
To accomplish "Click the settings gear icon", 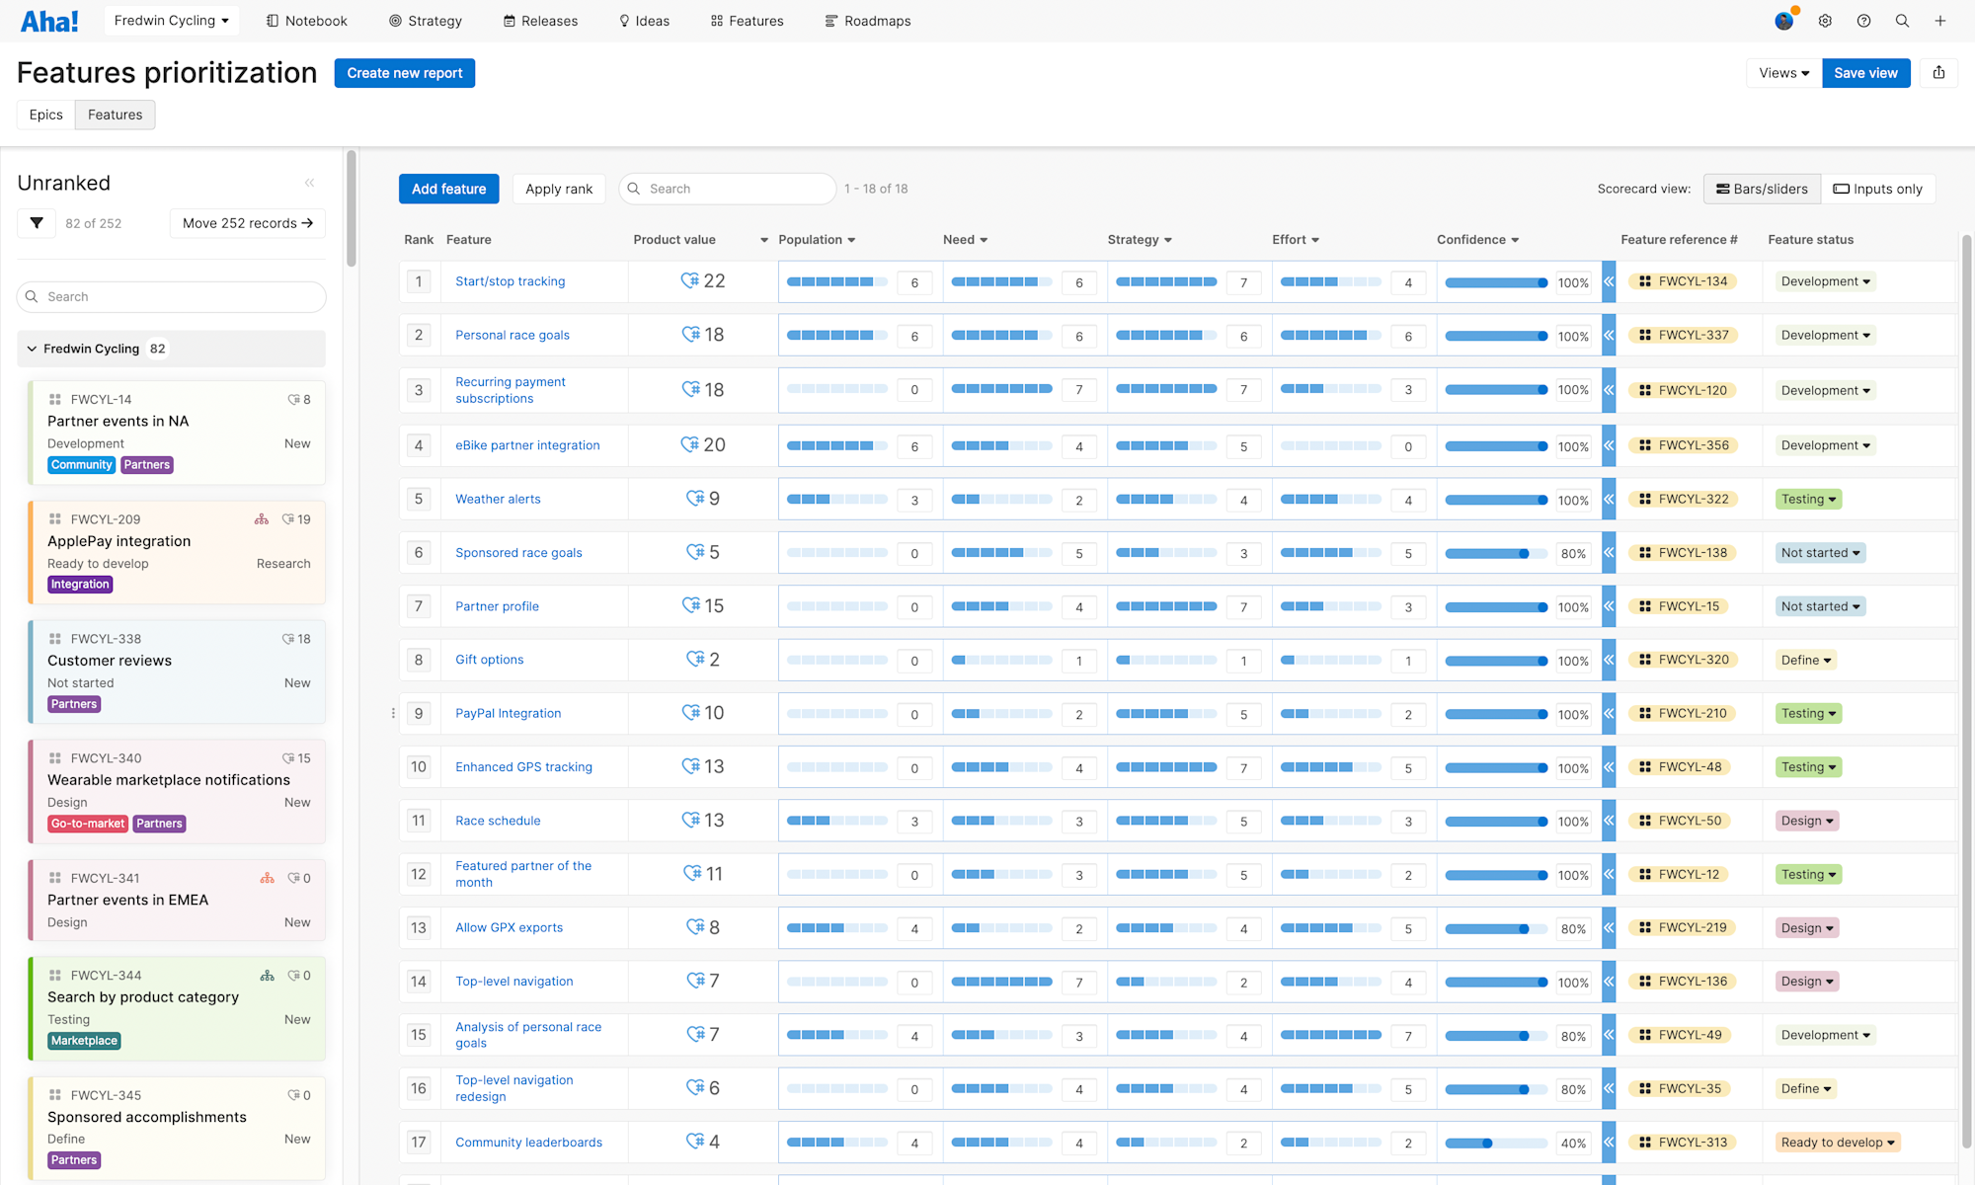I will [x=1825, y=21].
